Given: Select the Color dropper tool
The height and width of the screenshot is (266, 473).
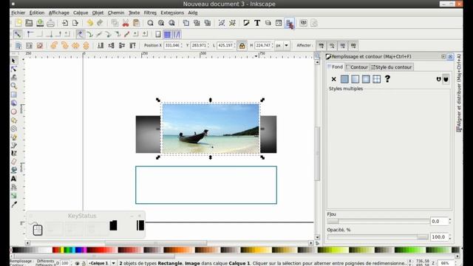Looking at the screenshot, I should tap(13, 205).
